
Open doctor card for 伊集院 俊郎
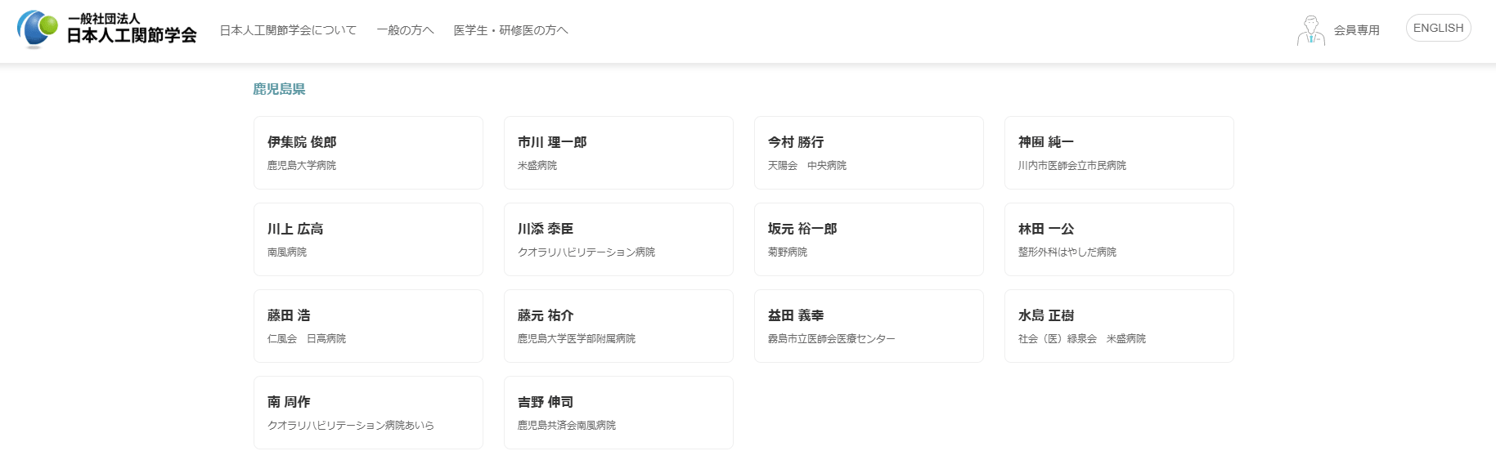pos(368,153)
